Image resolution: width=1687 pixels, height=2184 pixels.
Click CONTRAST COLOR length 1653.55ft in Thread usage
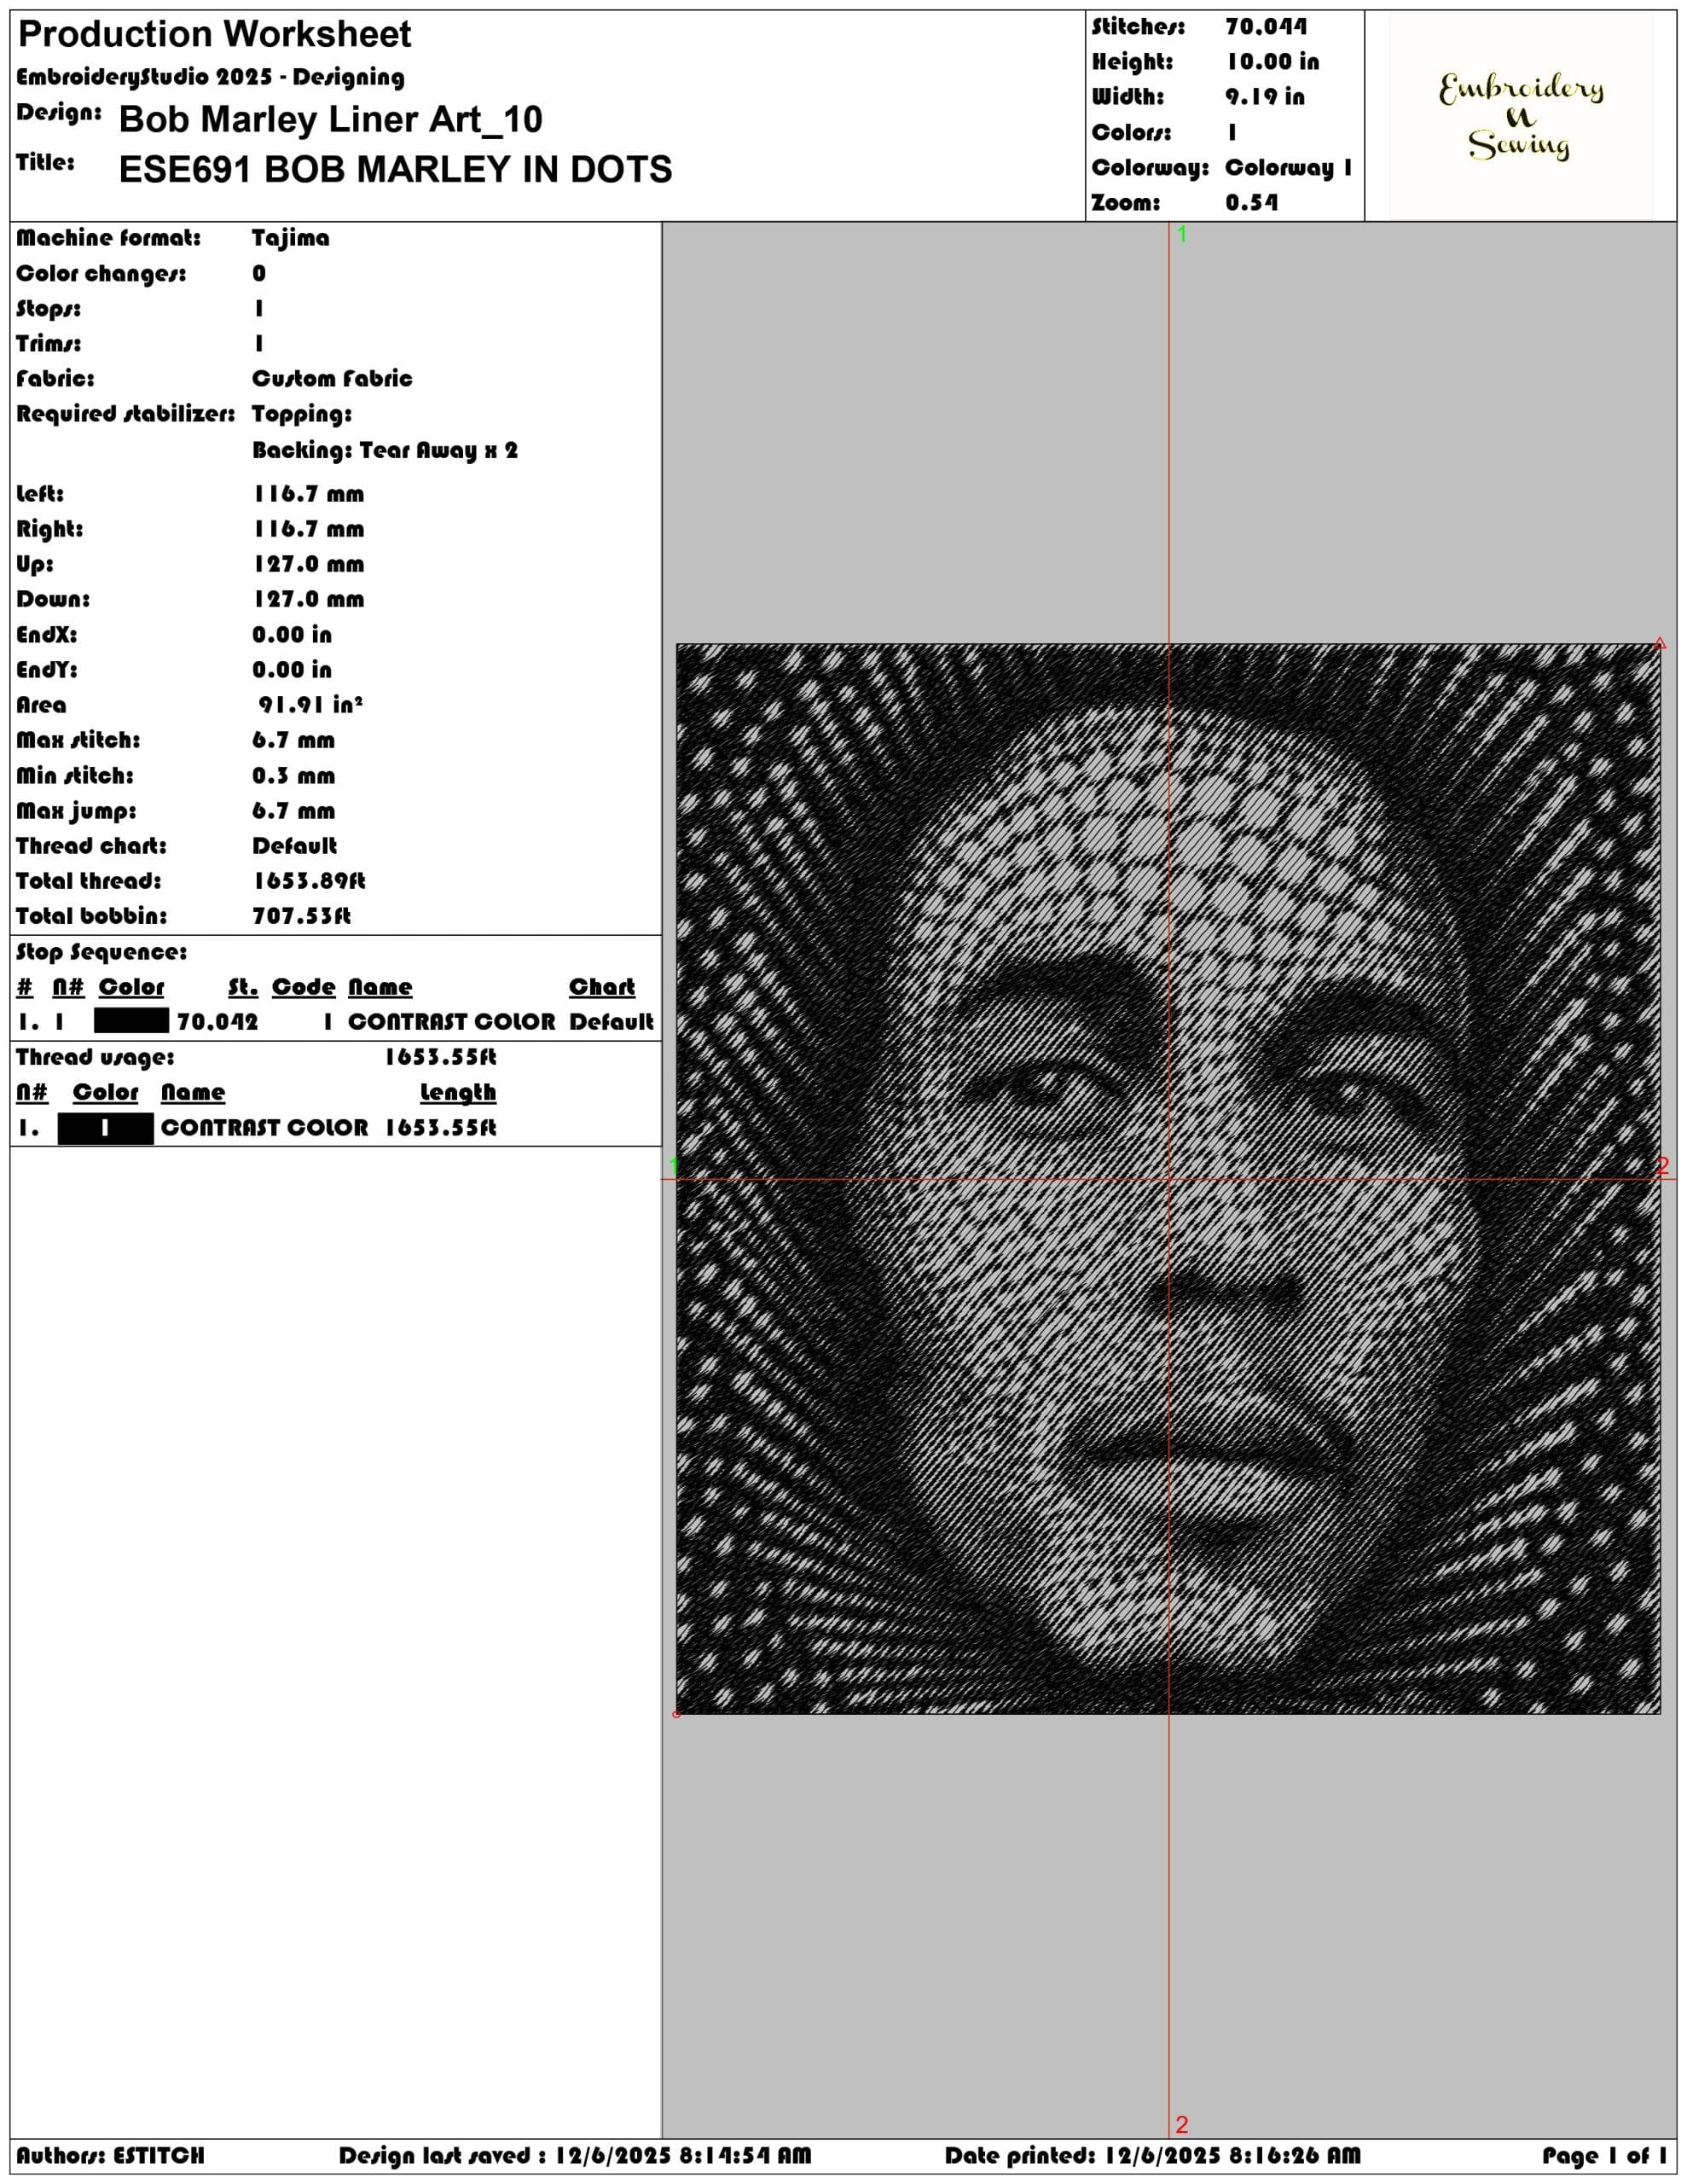pyautogui.click(x=440, y=1128)
